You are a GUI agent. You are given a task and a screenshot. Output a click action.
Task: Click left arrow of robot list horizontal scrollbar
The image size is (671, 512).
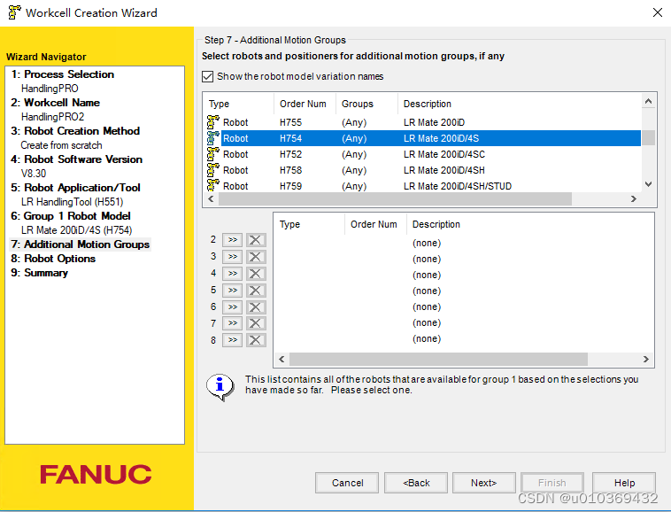click(x=211, y=199)
